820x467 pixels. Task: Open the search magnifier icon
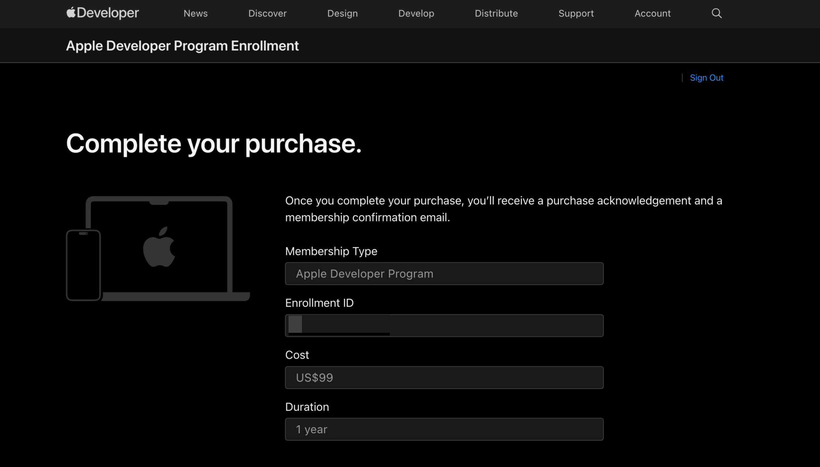(x=716, y=13)
